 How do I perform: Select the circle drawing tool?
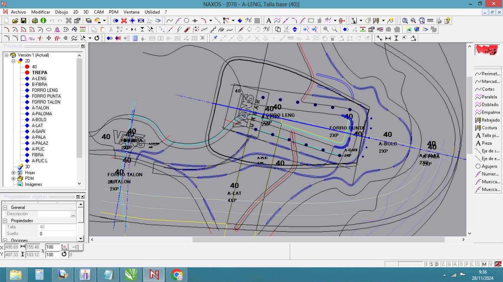click(186, 21)
